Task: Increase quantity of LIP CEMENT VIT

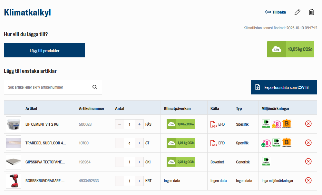Action: (x=139, y=124)
